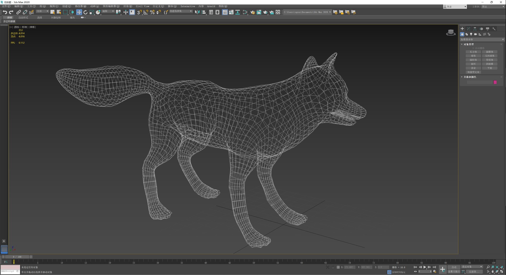Switch to the Hierarchy panel icon

point(475,29)
